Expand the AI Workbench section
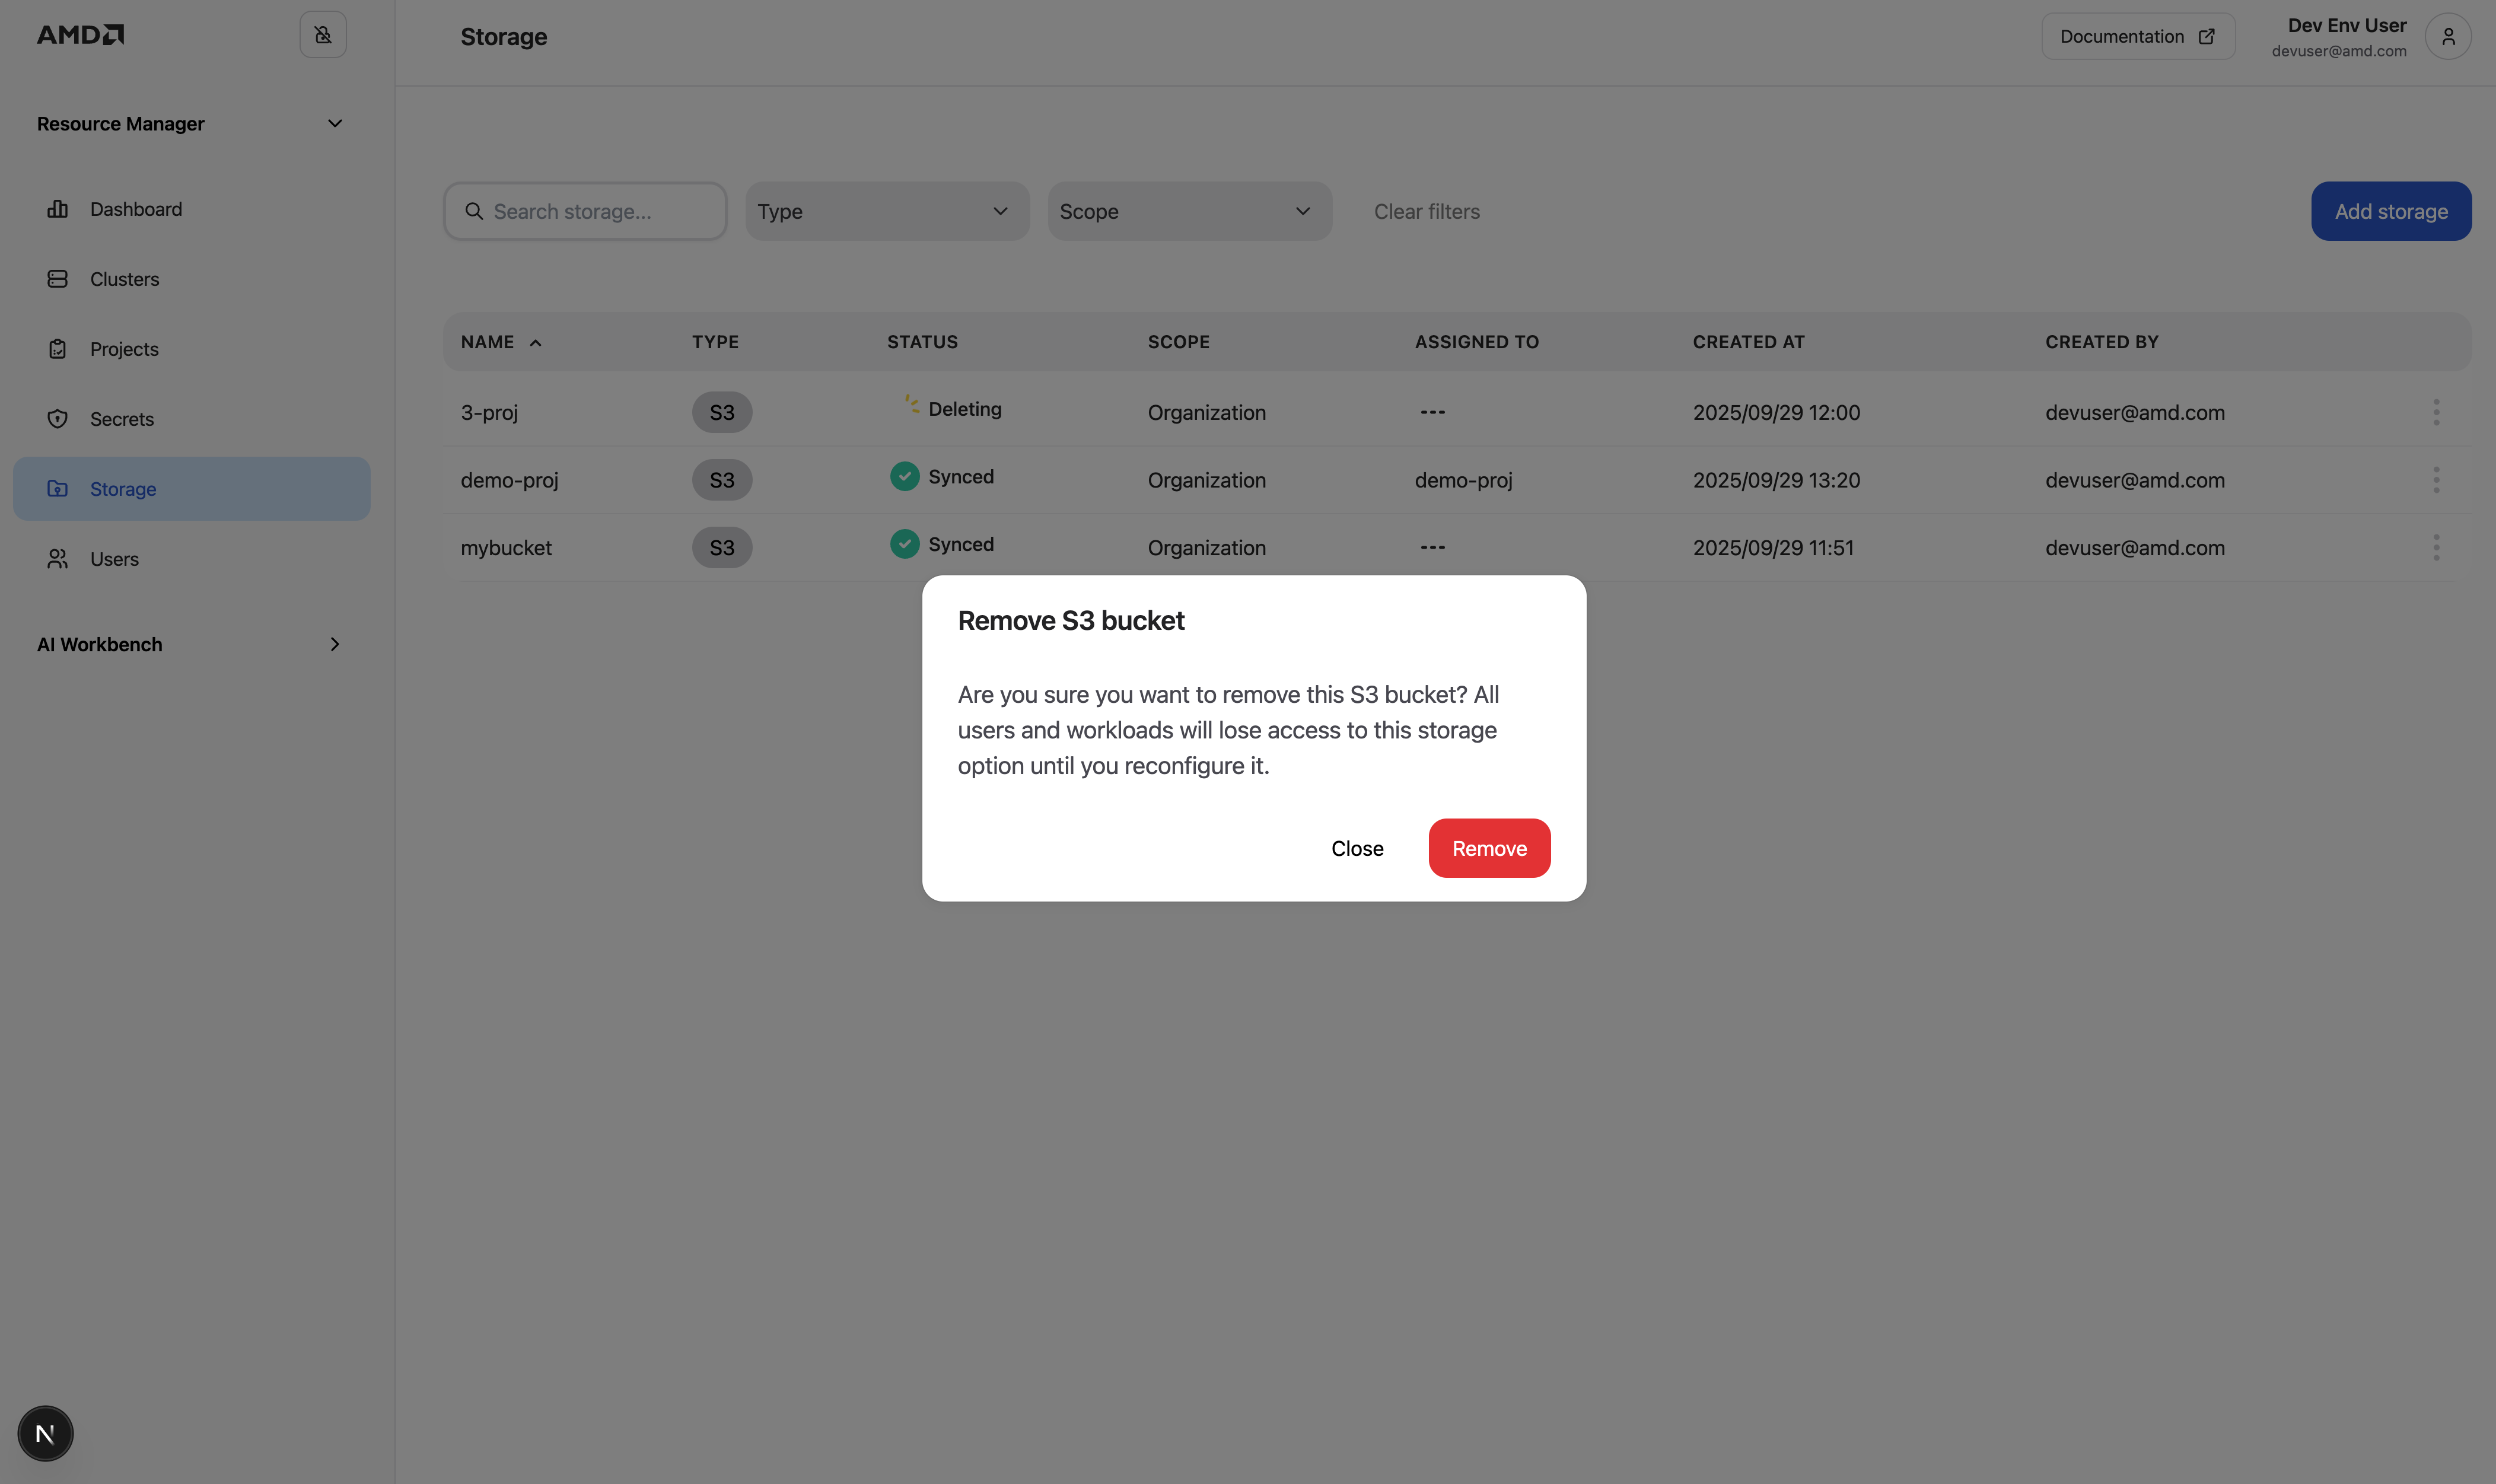This screenshot has width=2496, height=1484. [x=335, y=644]
